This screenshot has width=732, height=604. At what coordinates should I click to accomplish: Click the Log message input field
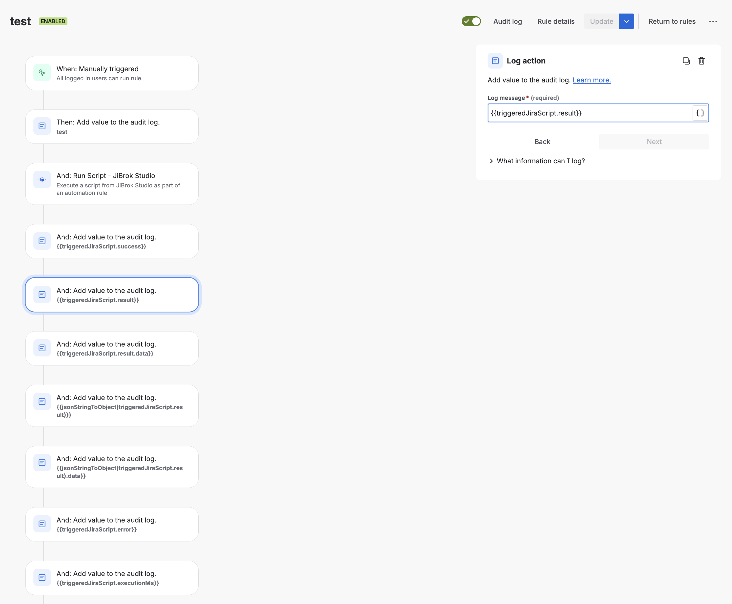(589, 113)
